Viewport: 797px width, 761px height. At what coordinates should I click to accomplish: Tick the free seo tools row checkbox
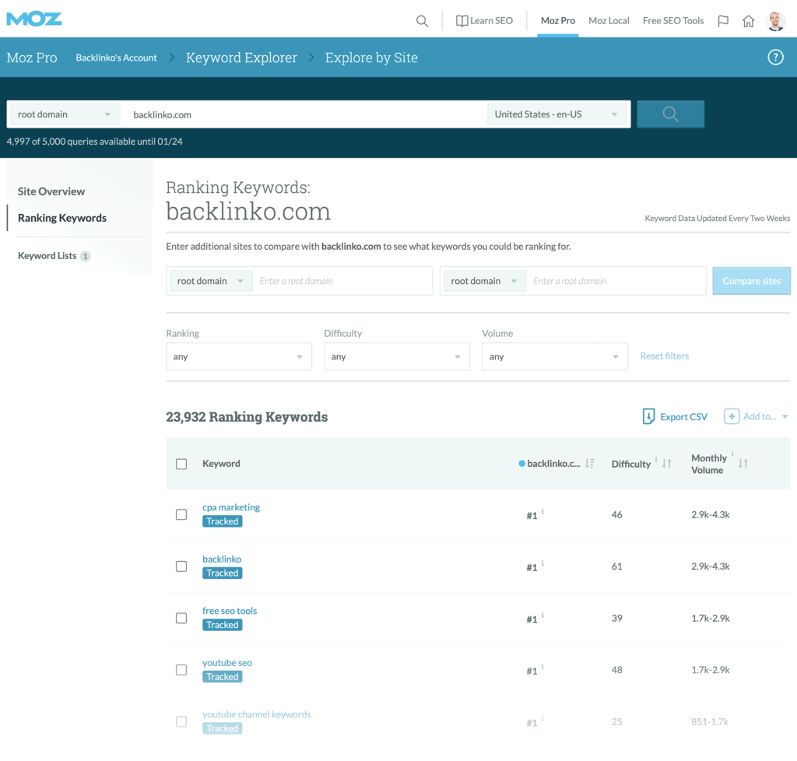point(181,618)
